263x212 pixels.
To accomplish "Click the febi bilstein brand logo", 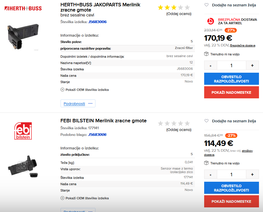I will (x=23, y=131).
